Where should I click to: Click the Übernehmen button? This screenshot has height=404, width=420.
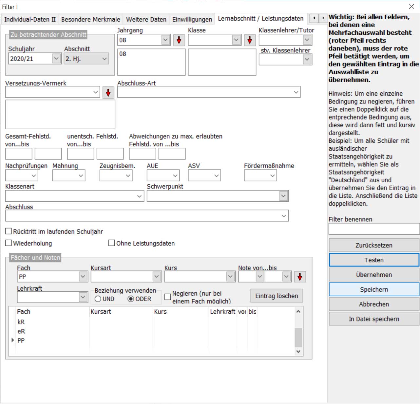point(374,275)
